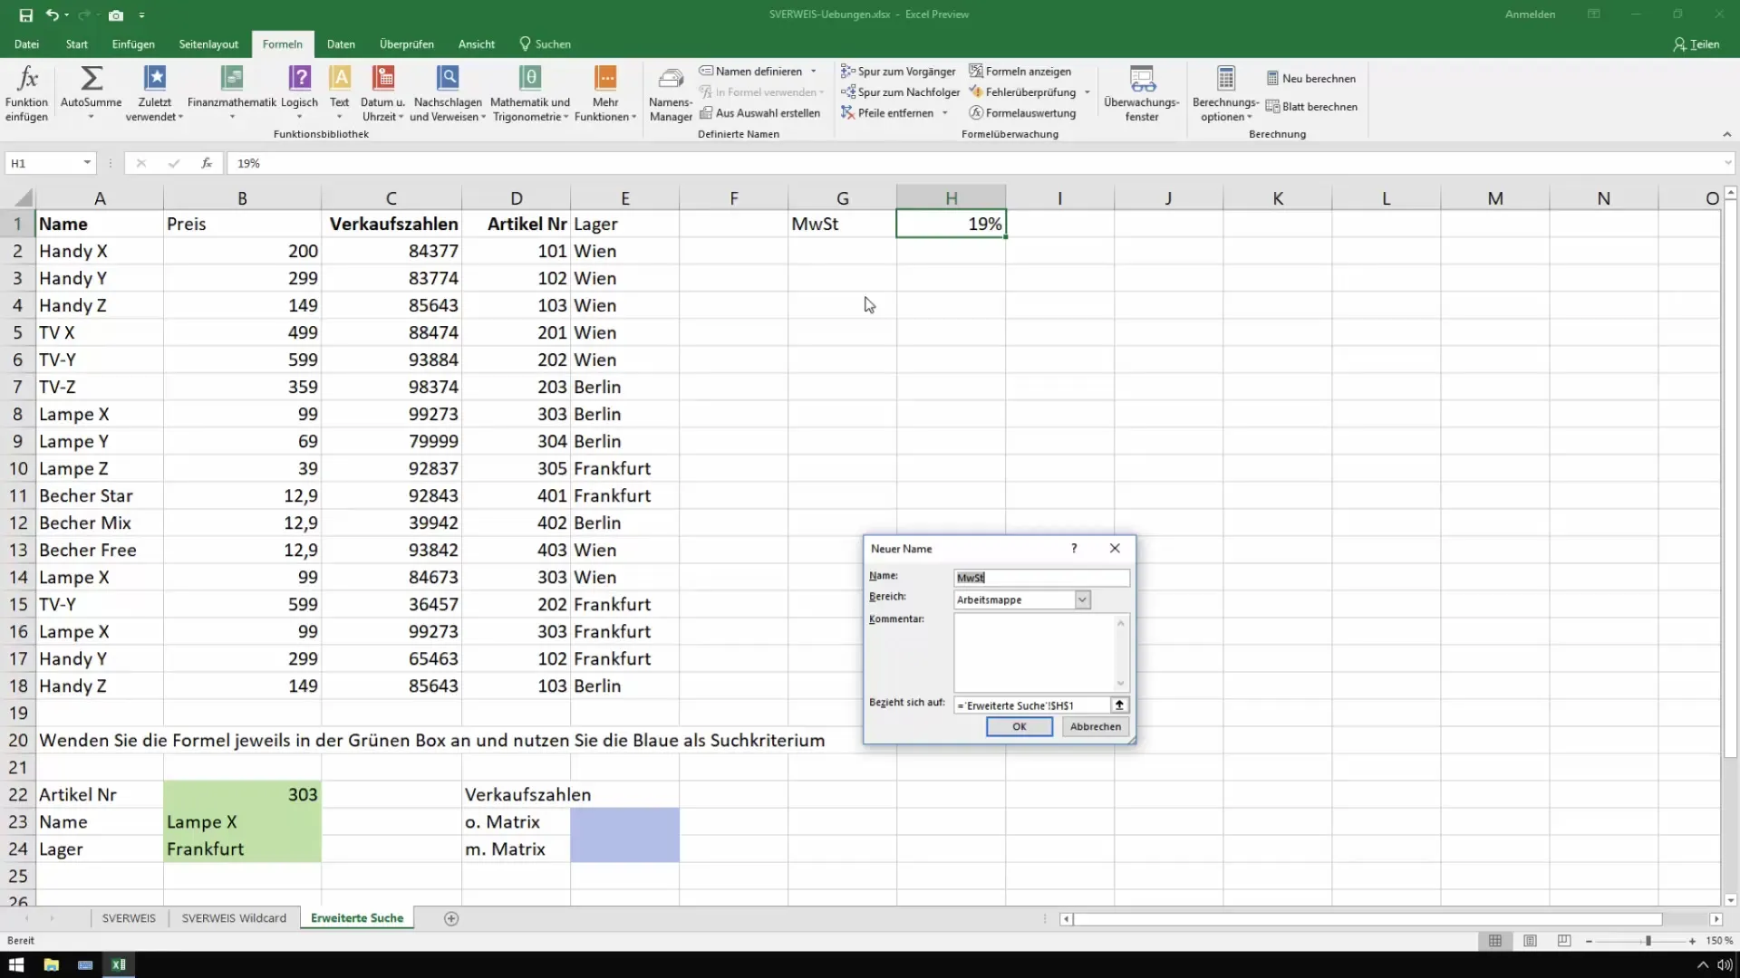Open the Start ribbon tab
Viewport: 1740px width, 978px height.
(77, 44)
